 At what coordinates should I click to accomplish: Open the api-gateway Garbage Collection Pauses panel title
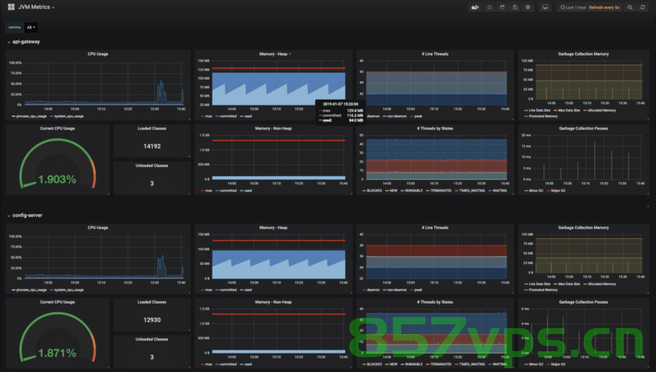[583, 128]
